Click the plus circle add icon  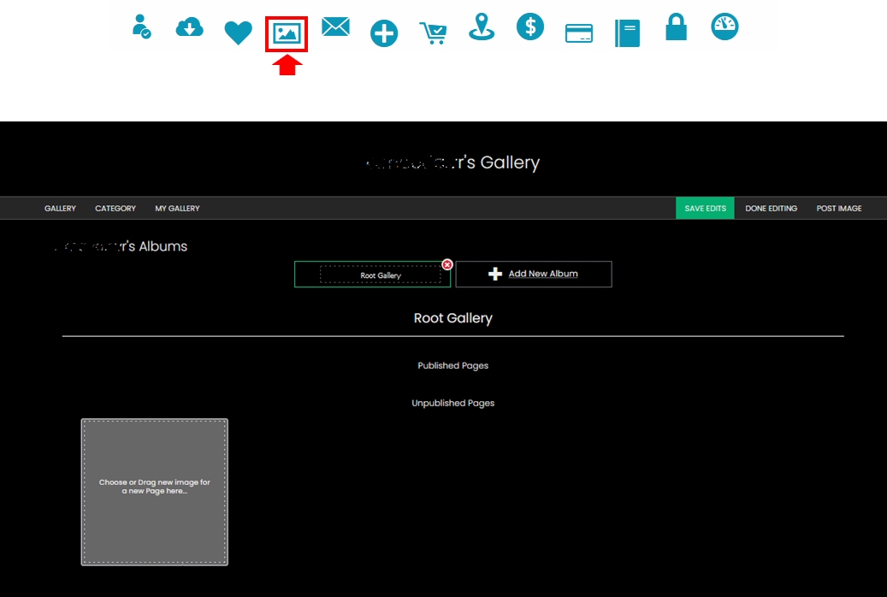[x=384, y=33]
